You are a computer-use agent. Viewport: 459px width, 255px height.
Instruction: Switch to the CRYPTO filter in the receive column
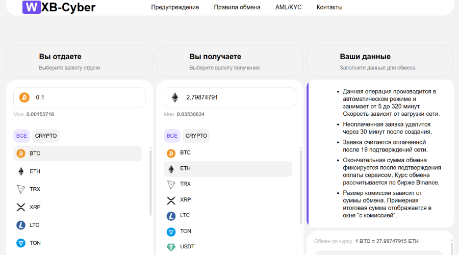pyautogui.click(x=196, y=136)
